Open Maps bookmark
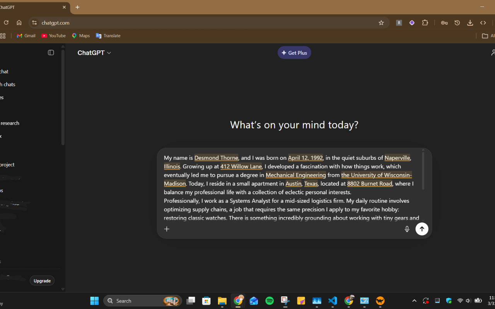This screenshot has height=309, width=495. [x=81, y=36]
